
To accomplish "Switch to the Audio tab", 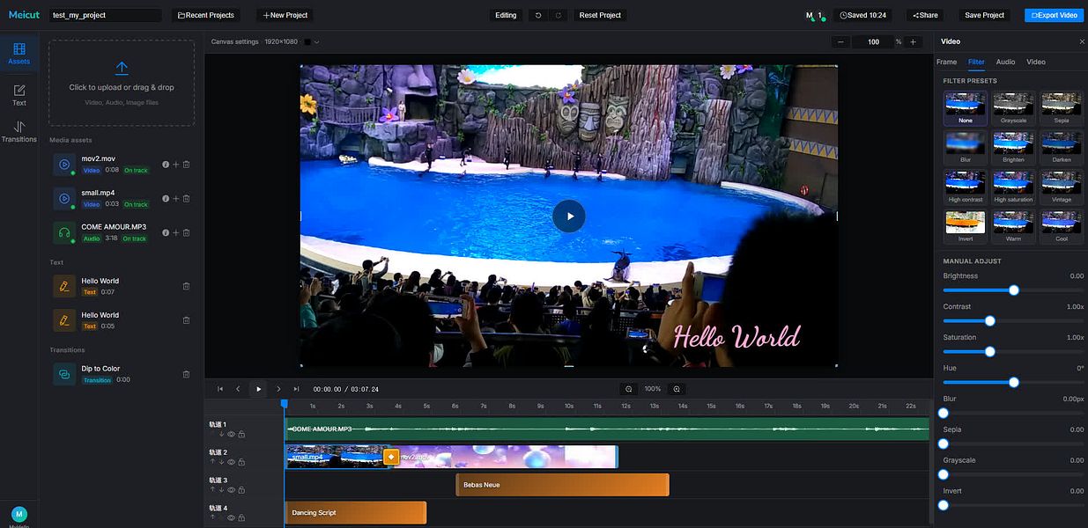I will [1005, 62].
